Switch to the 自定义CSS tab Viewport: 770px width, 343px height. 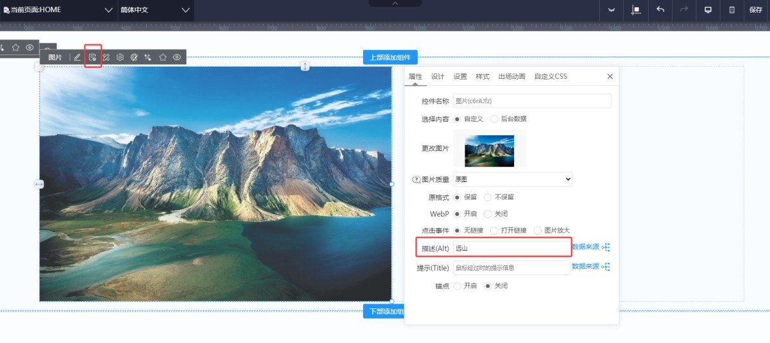(x=551, y=76)
